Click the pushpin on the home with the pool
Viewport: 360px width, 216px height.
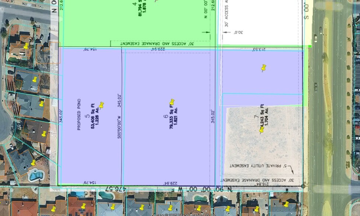point(34,162)
